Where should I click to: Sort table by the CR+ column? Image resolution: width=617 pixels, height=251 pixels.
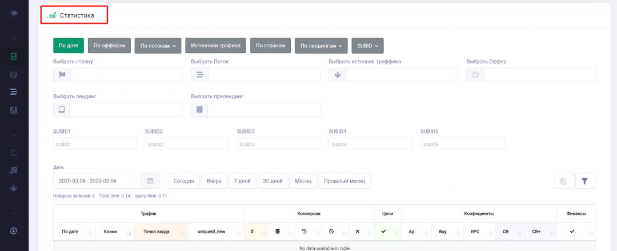(x=540, y=232)
